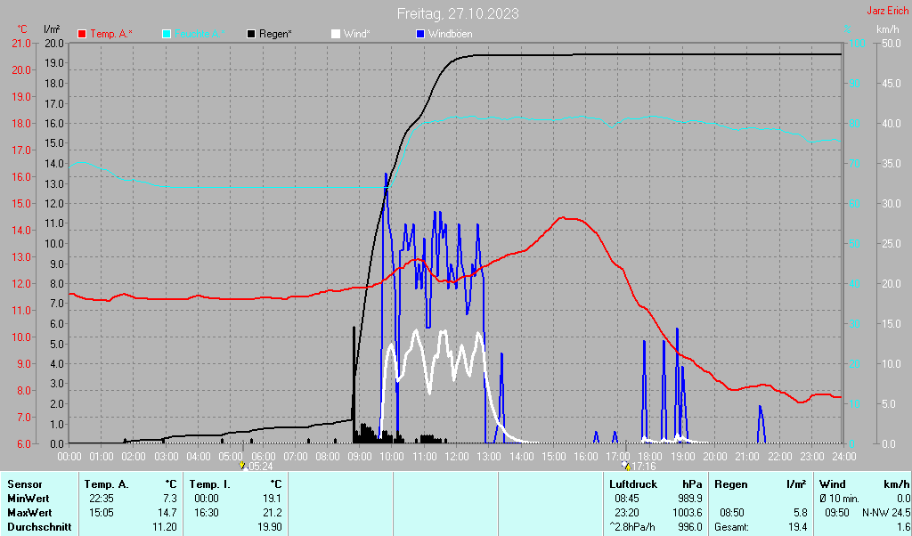The width and height of the screenshot is (912, 536).
Task: Click the '12:00' time axis label
Action: coord(457,457)
